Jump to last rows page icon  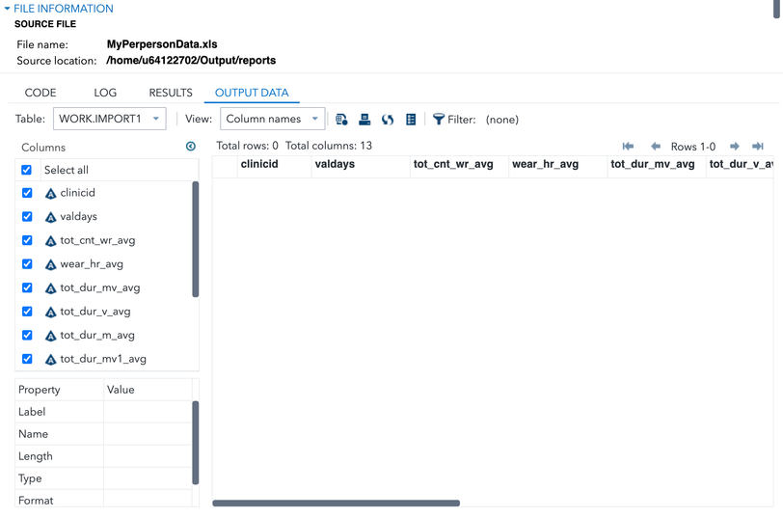pos(758,147)
